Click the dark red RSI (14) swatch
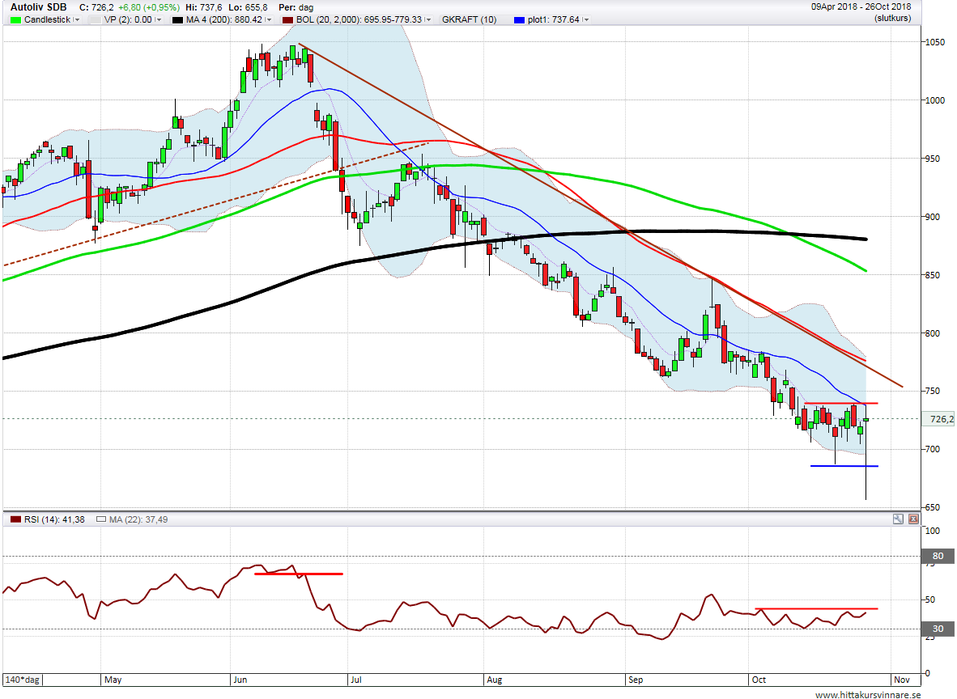957x699 pixels. click(x=15, y=519)
